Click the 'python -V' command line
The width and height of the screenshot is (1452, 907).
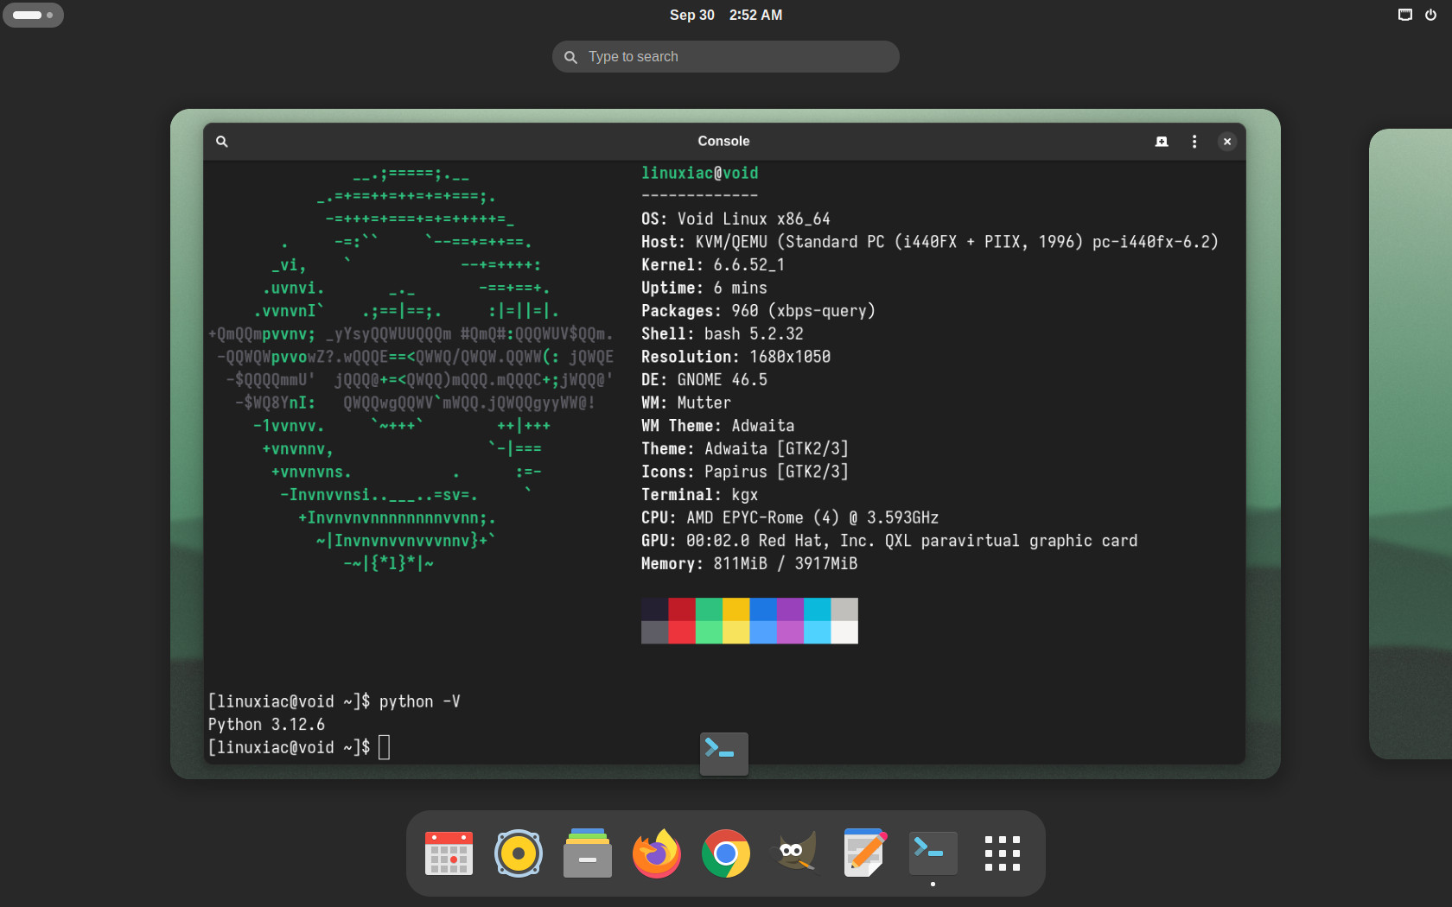[x=420, y=701]
